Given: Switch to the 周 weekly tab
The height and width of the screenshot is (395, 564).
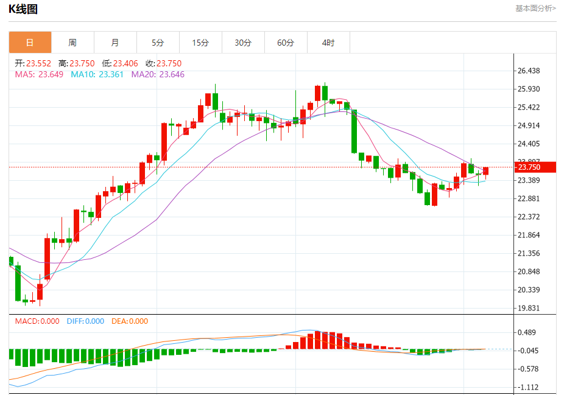Looking at the screenshot, I should [72, 43].
